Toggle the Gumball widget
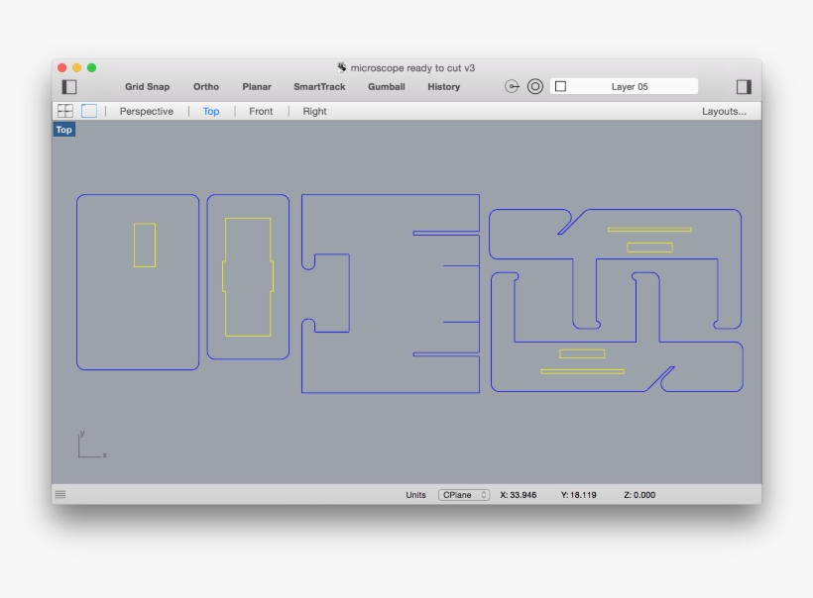 (x=386, y=87)
